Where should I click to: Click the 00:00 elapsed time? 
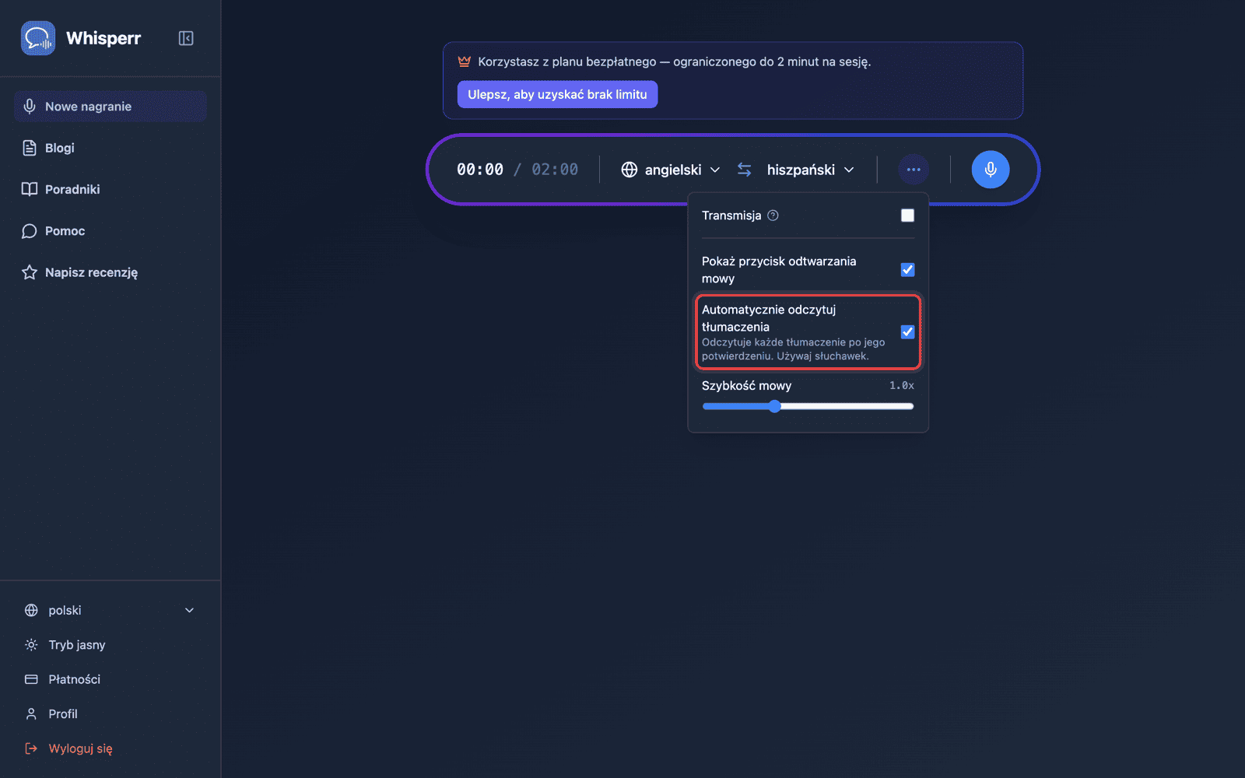pyautogui.click(x=480, y=170)
